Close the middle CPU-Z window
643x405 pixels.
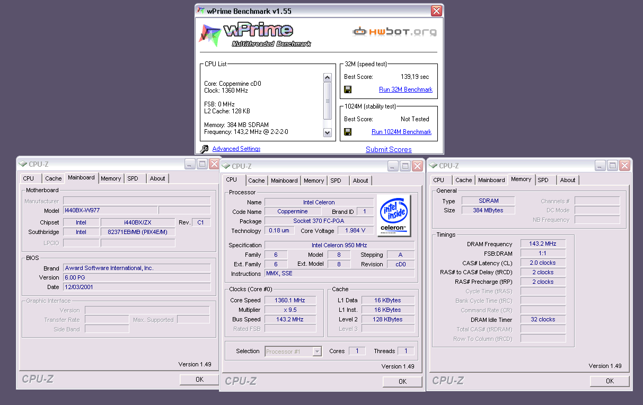(x=418, y=166)
